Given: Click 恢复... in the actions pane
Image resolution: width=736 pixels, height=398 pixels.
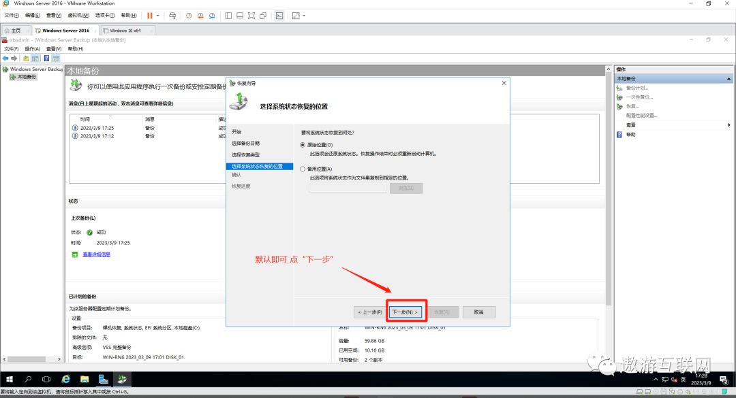Looking at the screenshot, I should (x=632, y=106).
